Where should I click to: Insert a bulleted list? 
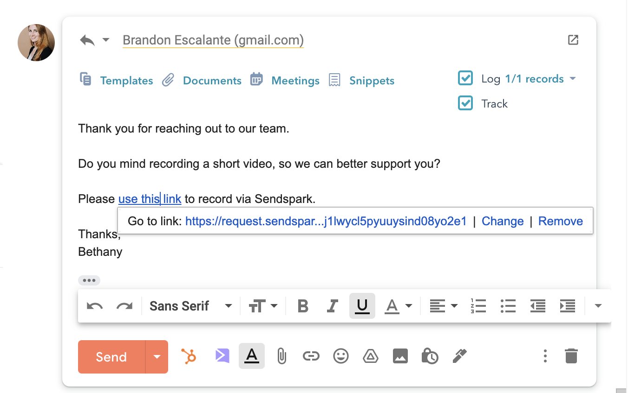coord(508,306)
